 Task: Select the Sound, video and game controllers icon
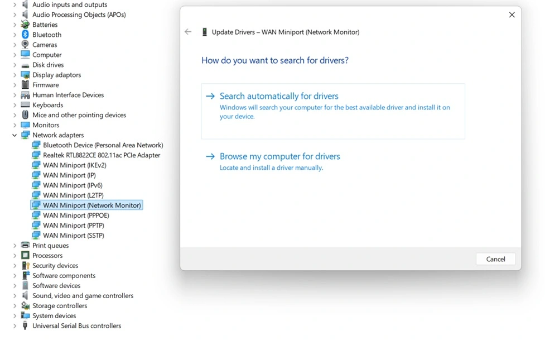pos(25,295)
